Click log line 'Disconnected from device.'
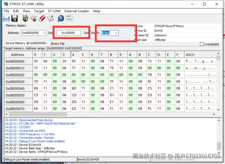The height and width of the screenshot is (164, 225). coord(29,120)
